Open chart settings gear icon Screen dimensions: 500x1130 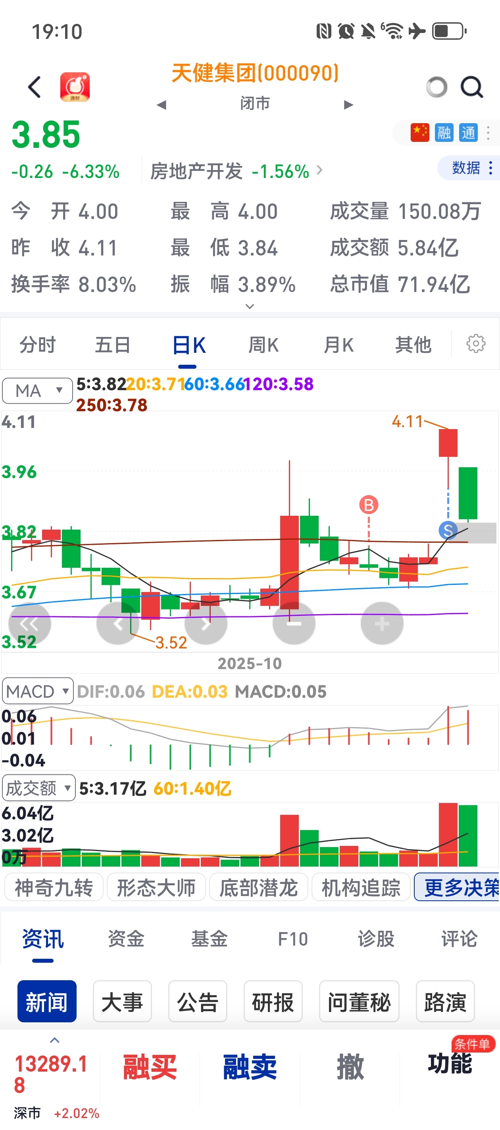coord(475,343)
